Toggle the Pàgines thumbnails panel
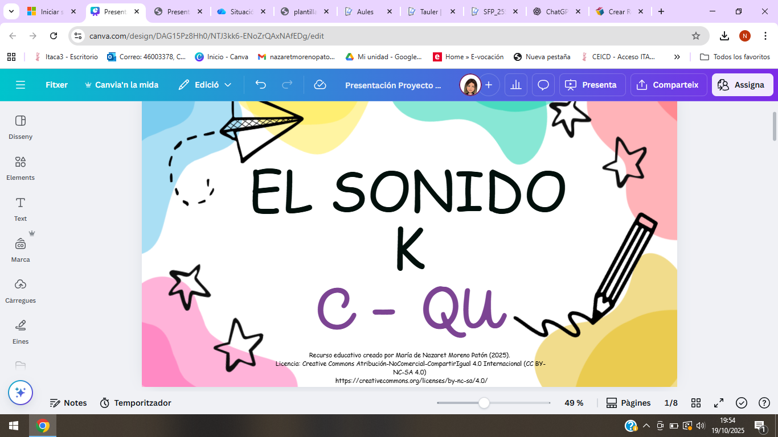778x437 pixels. [628, 403]
